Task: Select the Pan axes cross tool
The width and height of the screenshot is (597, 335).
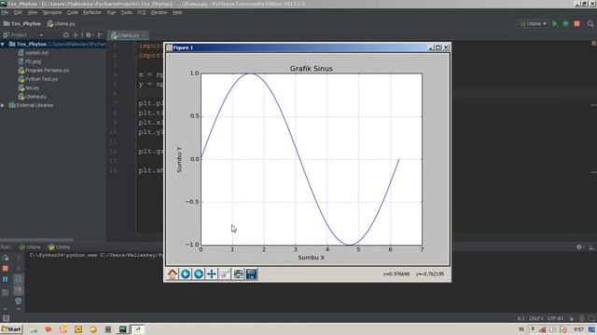Action: (x=212, y=275)
